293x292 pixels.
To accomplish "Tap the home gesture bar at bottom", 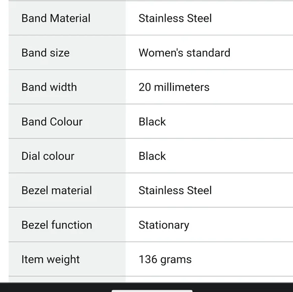I will click(152, 291).
